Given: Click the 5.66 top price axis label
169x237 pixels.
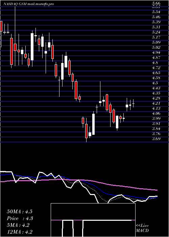Looking at the screenshot, I should click(x=156, y=3).
